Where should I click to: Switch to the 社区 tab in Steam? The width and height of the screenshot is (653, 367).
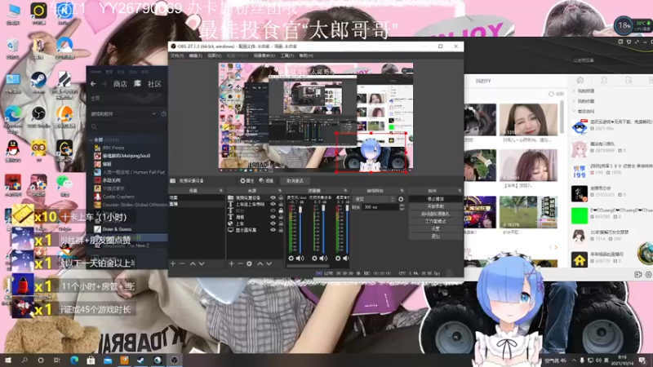(x=154, y=84)
